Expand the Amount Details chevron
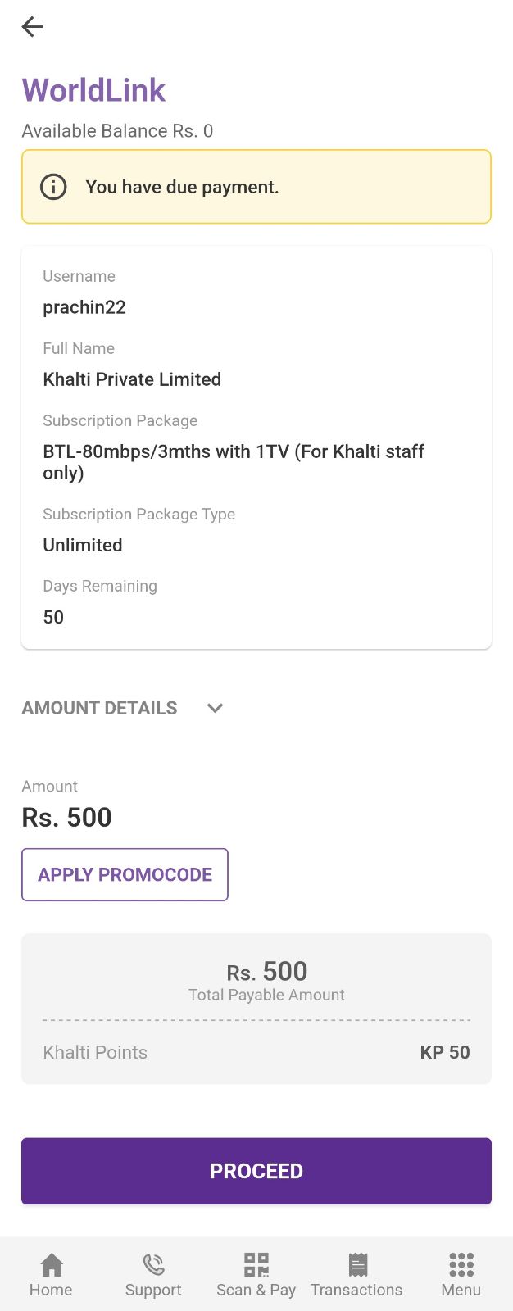Screen dimensions: 513x1311 pyautogui.click(x=215, y=708)
